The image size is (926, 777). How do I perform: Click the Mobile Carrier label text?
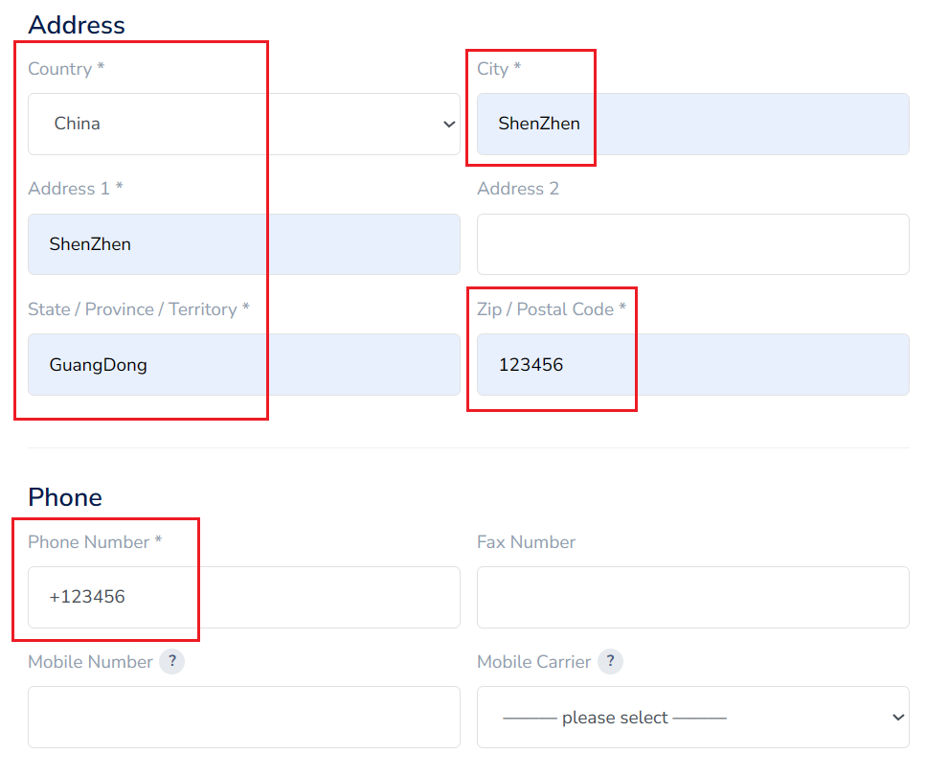(x=533, y=662)
